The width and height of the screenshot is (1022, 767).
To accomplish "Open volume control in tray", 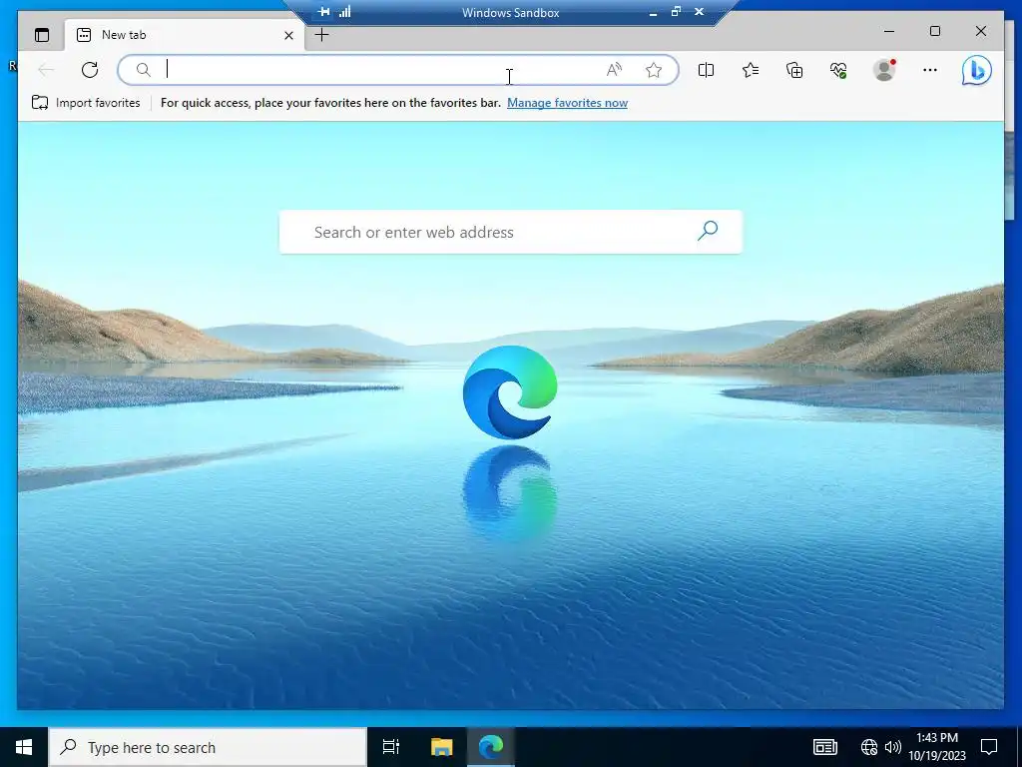I will coord(893,747).
